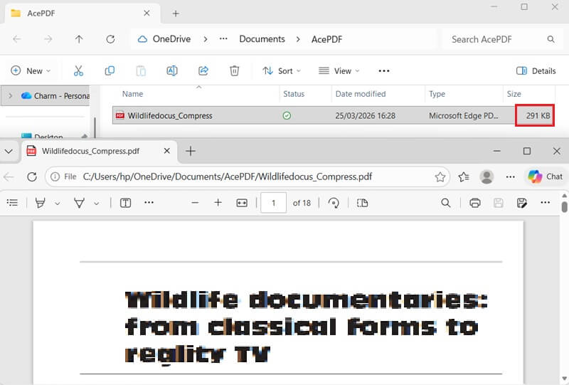569x385 pixels.
Task: Select the PDF Add text tool
Action: tap(126, 203)
